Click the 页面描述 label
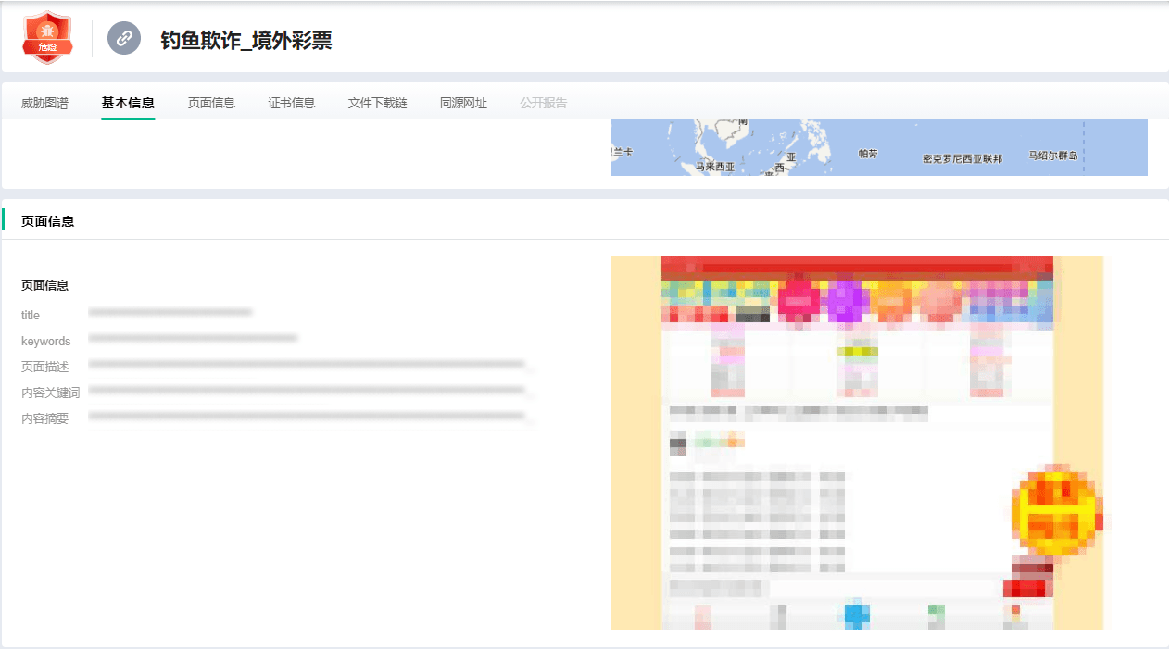 (44, 367)
